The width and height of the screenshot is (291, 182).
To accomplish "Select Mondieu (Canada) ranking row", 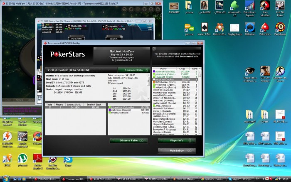I will (175, 121).
